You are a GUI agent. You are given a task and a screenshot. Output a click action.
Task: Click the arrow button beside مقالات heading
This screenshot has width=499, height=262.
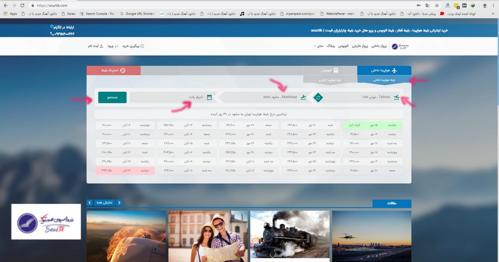coord(119,203)
